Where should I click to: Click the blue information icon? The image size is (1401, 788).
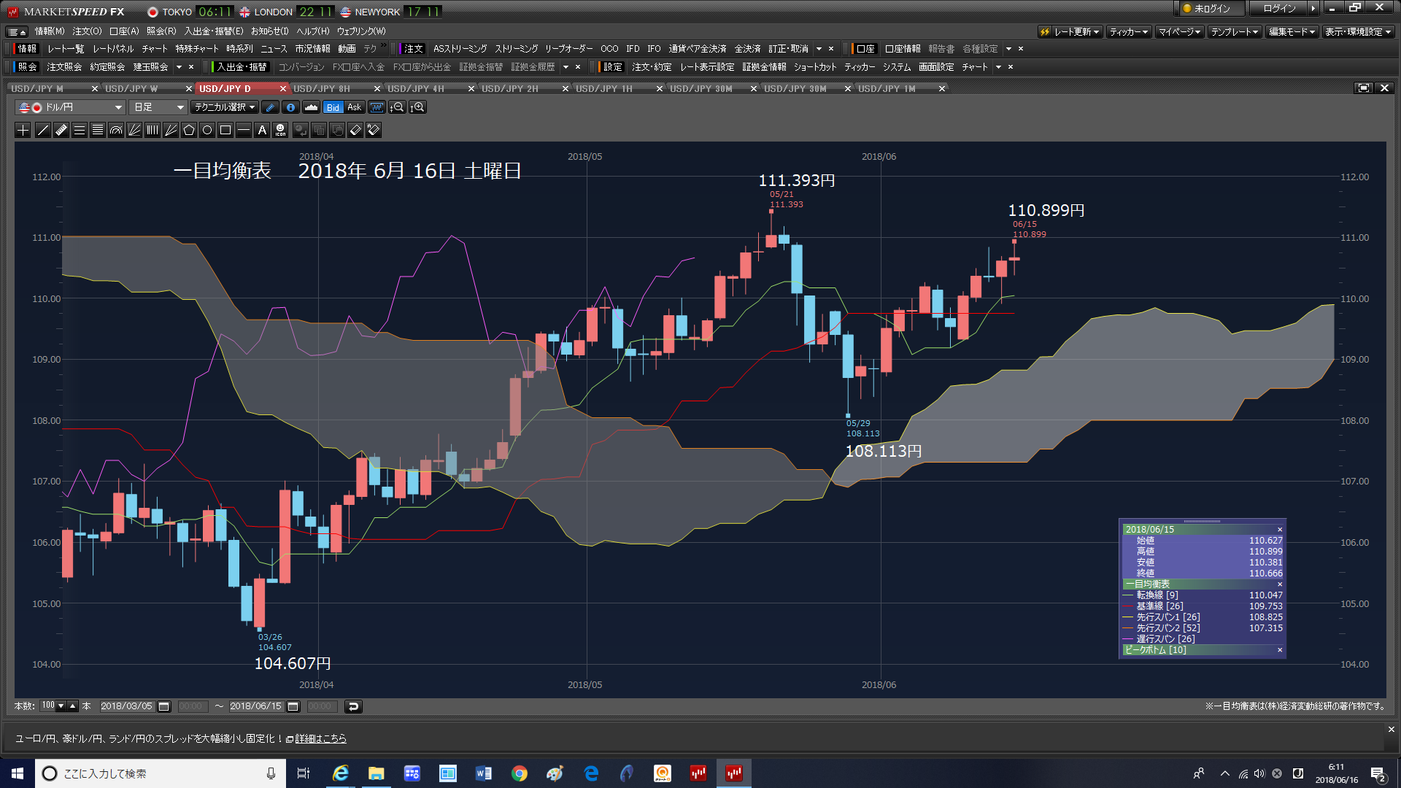[290, 107]
